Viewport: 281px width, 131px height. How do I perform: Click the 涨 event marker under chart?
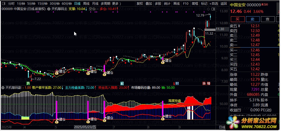[204, 83]
